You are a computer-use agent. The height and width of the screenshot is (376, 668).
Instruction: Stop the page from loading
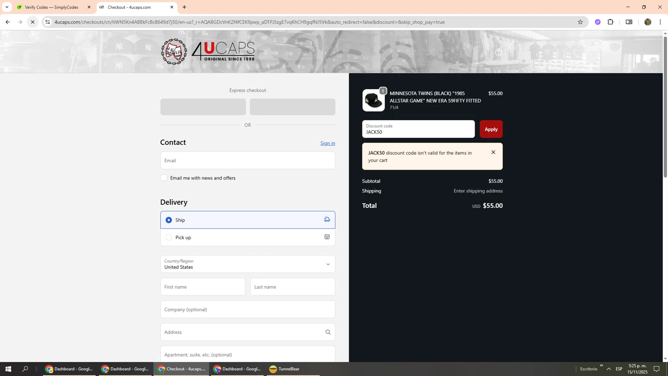tap(33, 22)
